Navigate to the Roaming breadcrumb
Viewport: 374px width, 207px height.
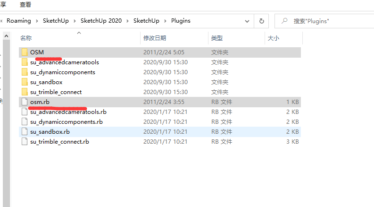tap(18, 21)
